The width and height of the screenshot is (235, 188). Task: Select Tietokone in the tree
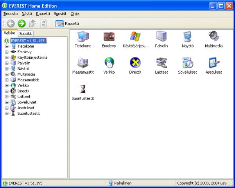pos(26,46)
